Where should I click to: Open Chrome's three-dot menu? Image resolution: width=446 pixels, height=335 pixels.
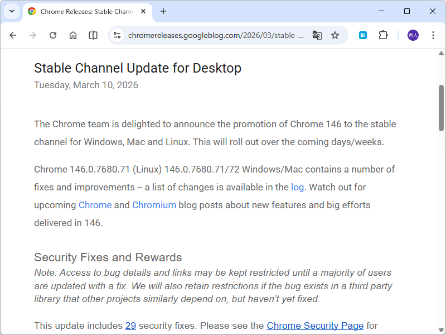(x=433, y=35)
